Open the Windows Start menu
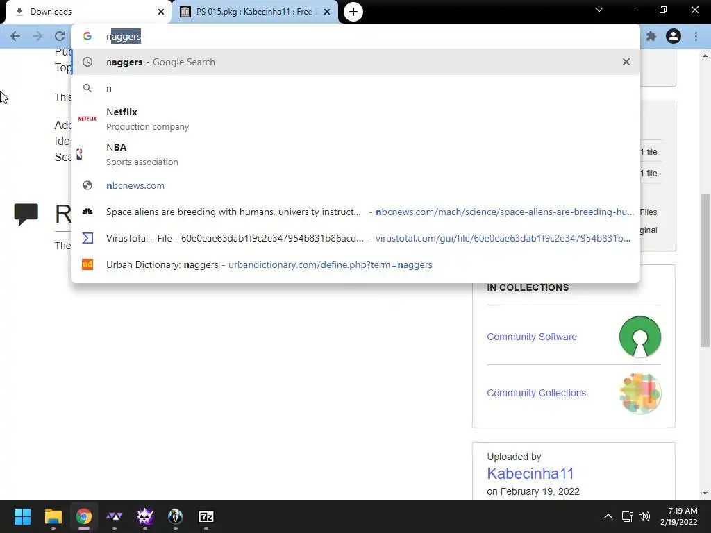Screen dimensions: 711x533 click(22, 516)
